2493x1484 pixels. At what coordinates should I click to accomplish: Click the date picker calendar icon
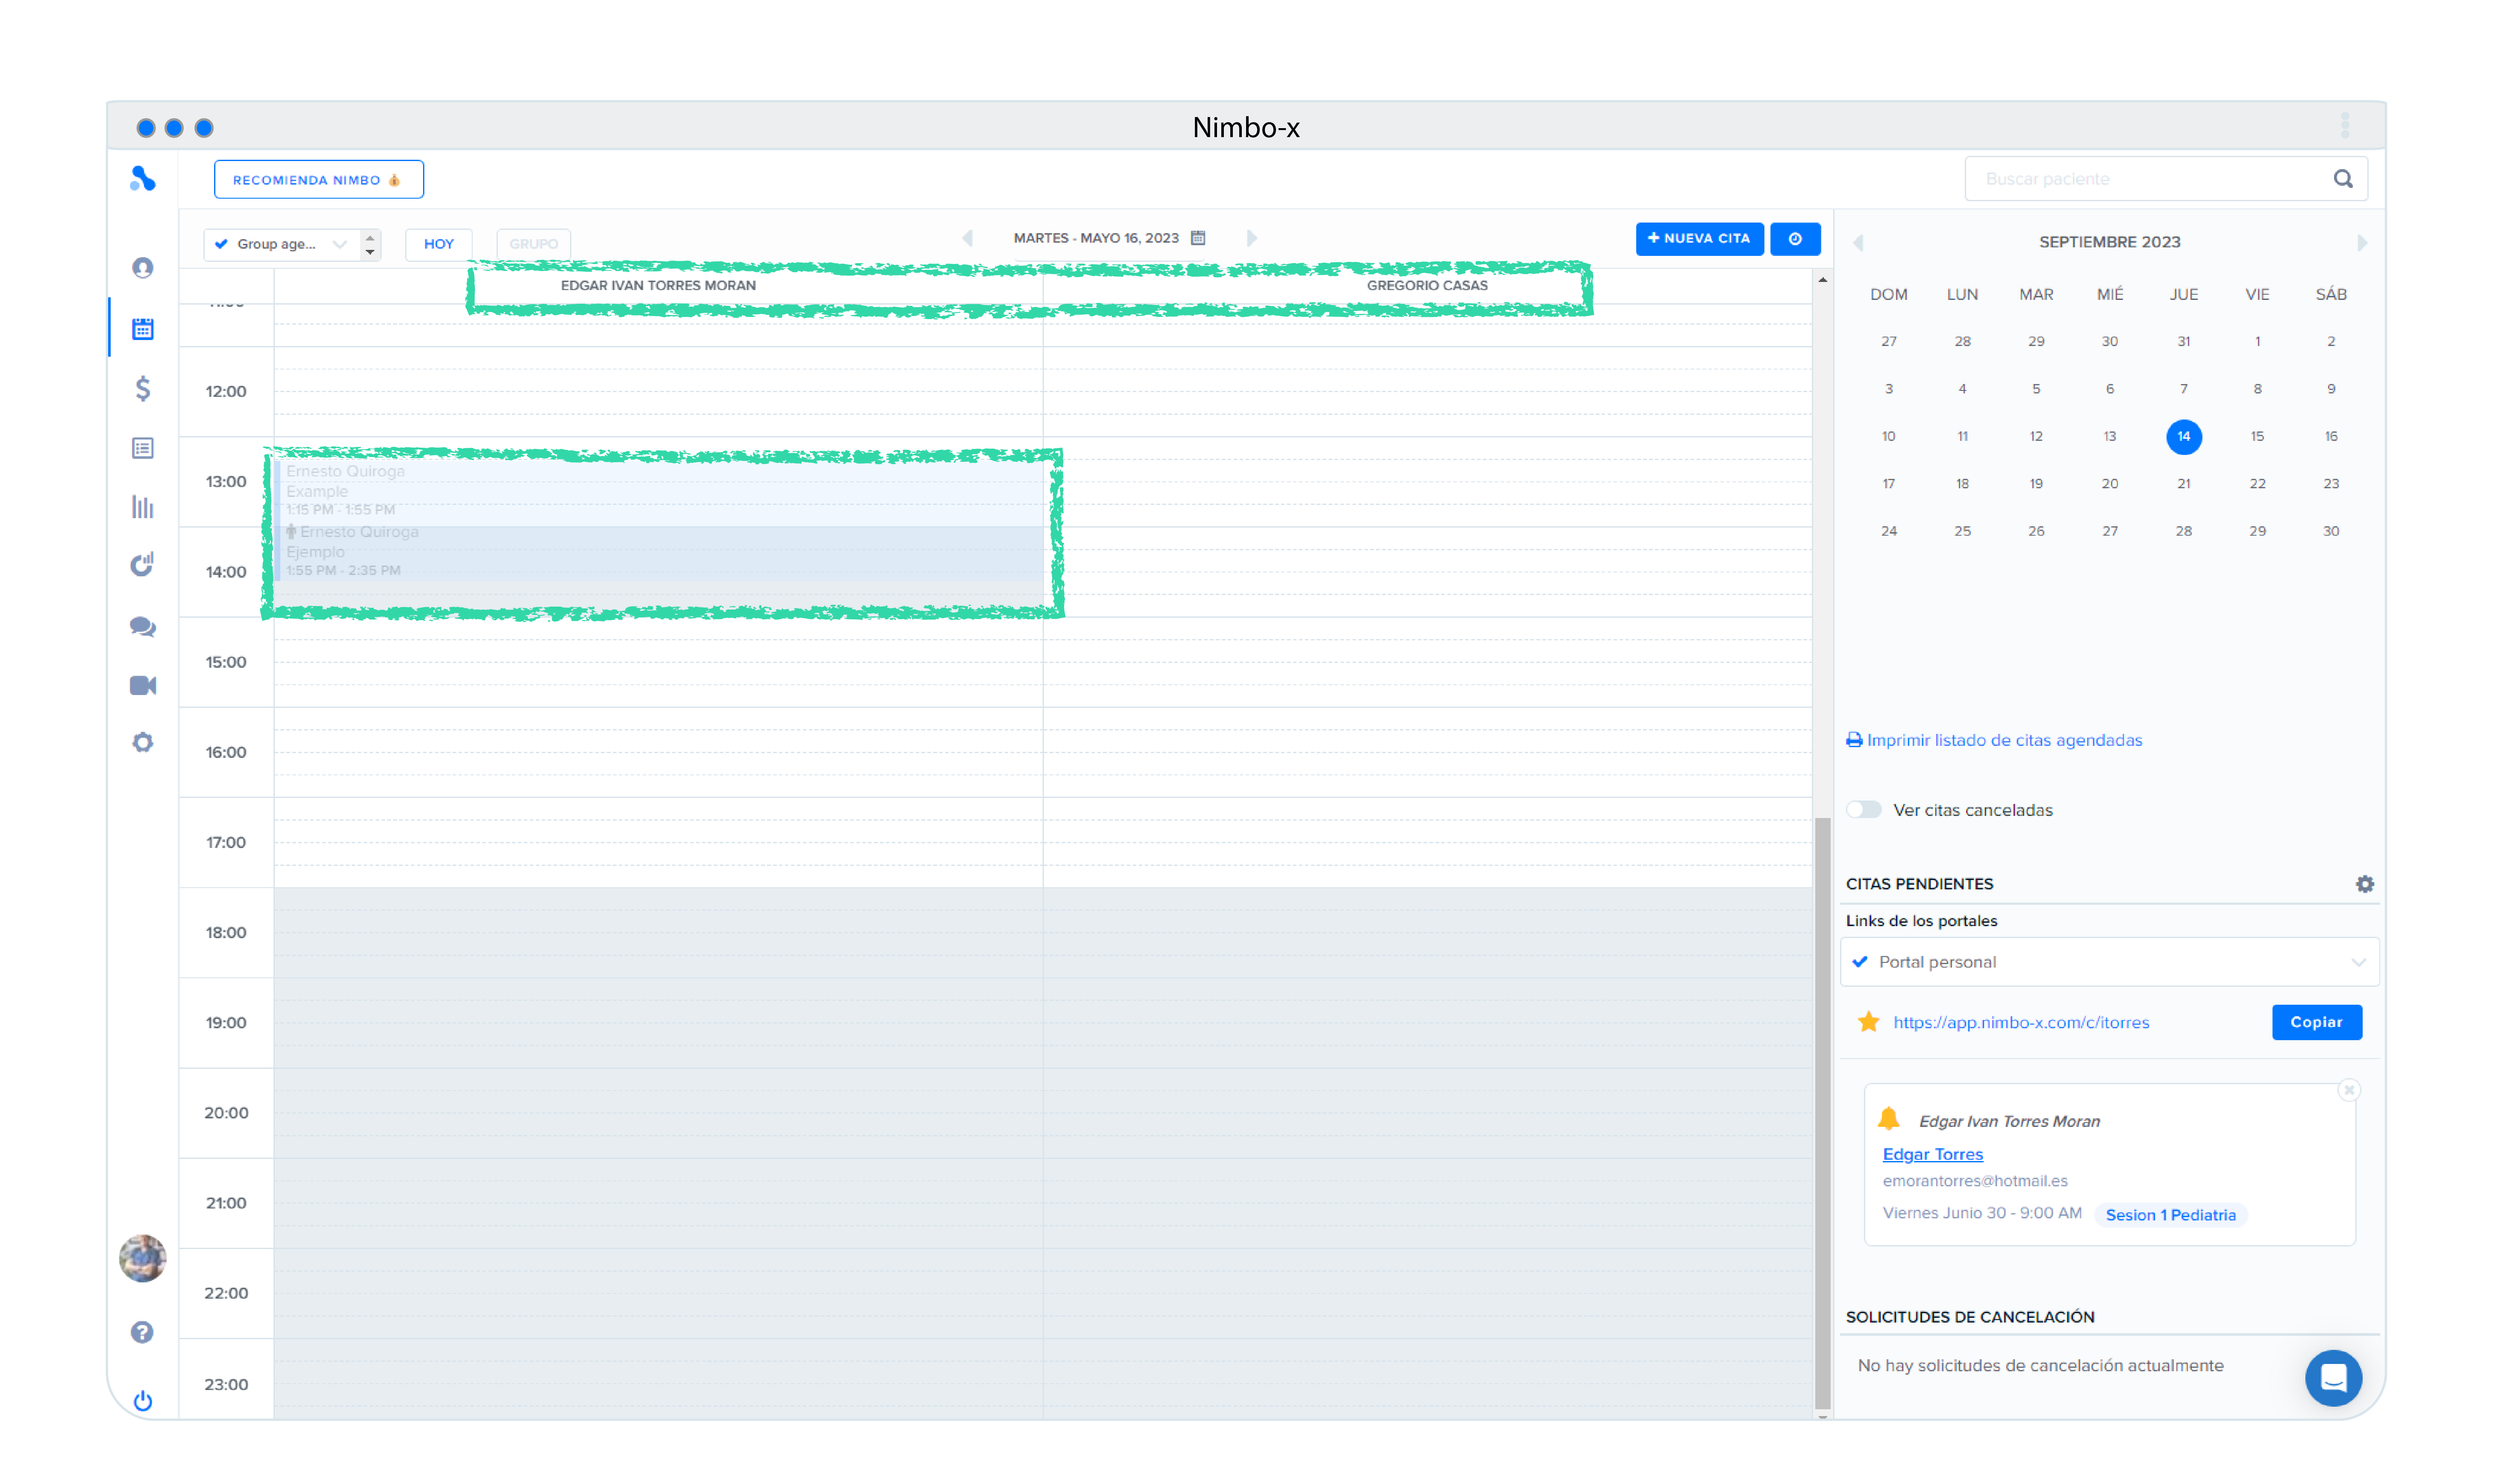[x=1199, y=238]
